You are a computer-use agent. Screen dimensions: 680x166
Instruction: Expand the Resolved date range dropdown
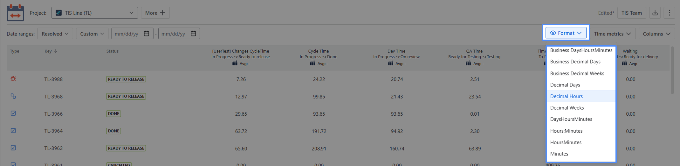tap(55, 34)
